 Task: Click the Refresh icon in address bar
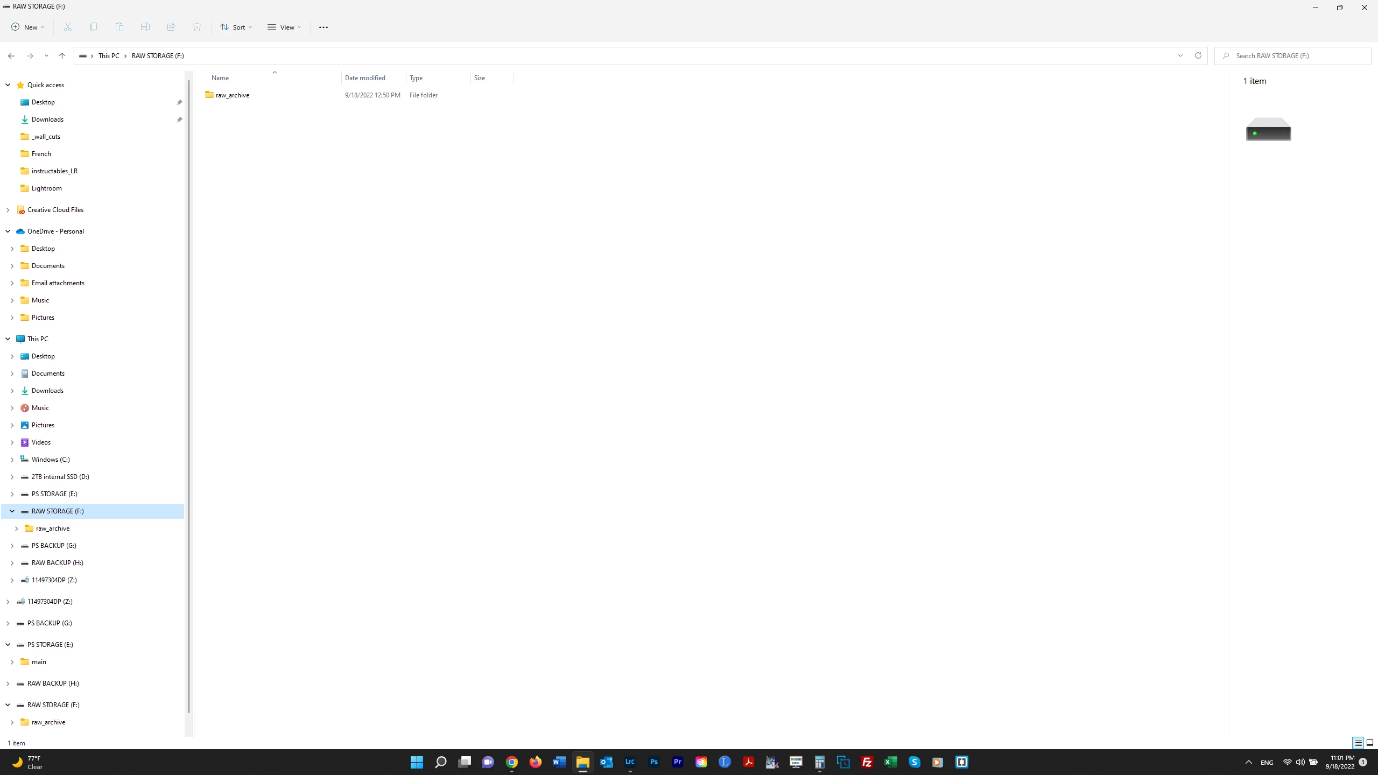(1198, 55)
